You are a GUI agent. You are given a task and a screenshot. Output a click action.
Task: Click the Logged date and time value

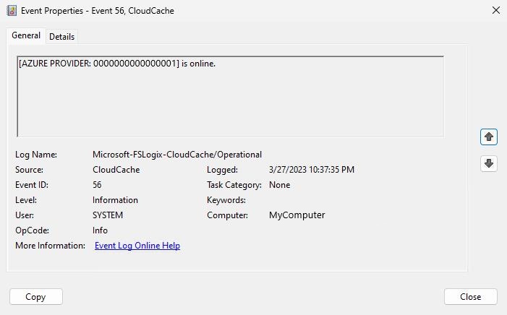[311, 170]
